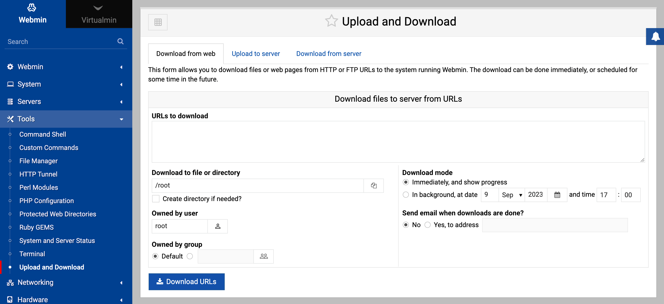The width and height of the screenshot is (664, 304).
Task: Click the search magnifier icon in sidebar
Action: pos(120,41)
